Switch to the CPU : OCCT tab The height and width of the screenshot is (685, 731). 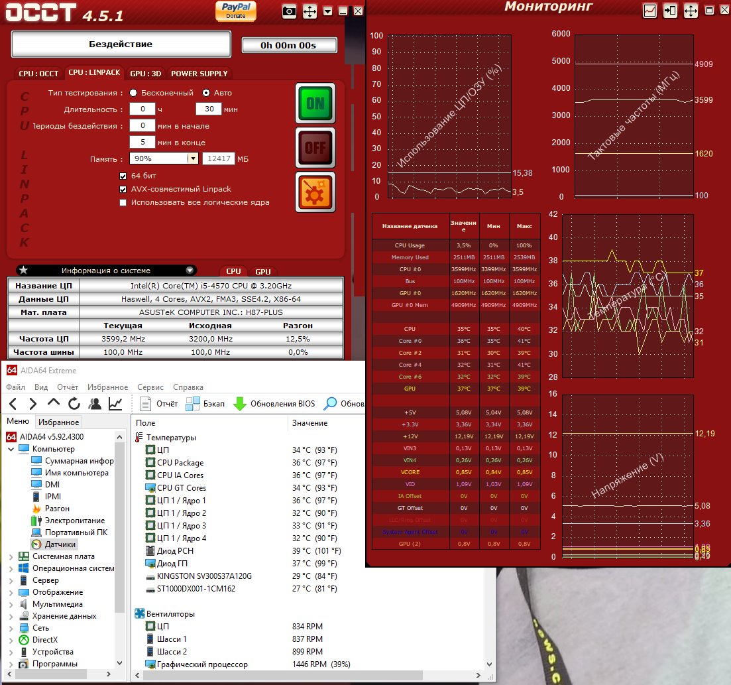38,74
